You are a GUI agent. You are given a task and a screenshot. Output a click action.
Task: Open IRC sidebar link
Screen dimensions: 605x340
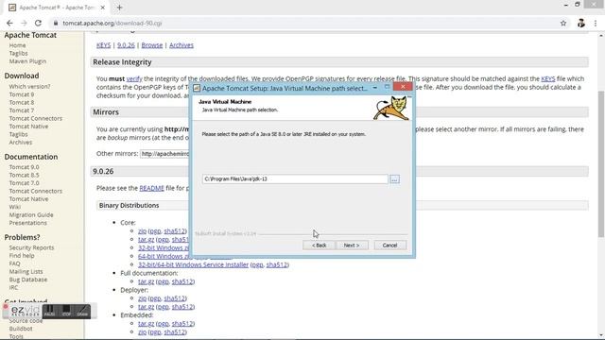pos(13,287)
